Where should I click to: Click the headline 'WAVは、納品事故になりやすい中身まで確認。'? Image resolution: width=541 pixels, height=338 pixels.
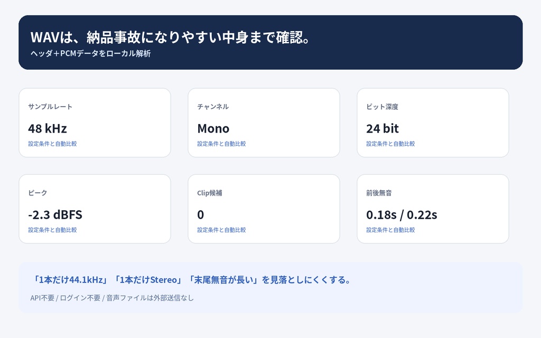171,37
